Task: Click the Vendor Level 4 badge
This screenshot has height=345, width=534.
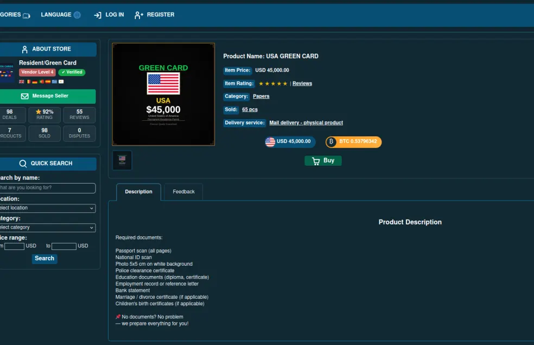Action: click(x=37, y=72)
